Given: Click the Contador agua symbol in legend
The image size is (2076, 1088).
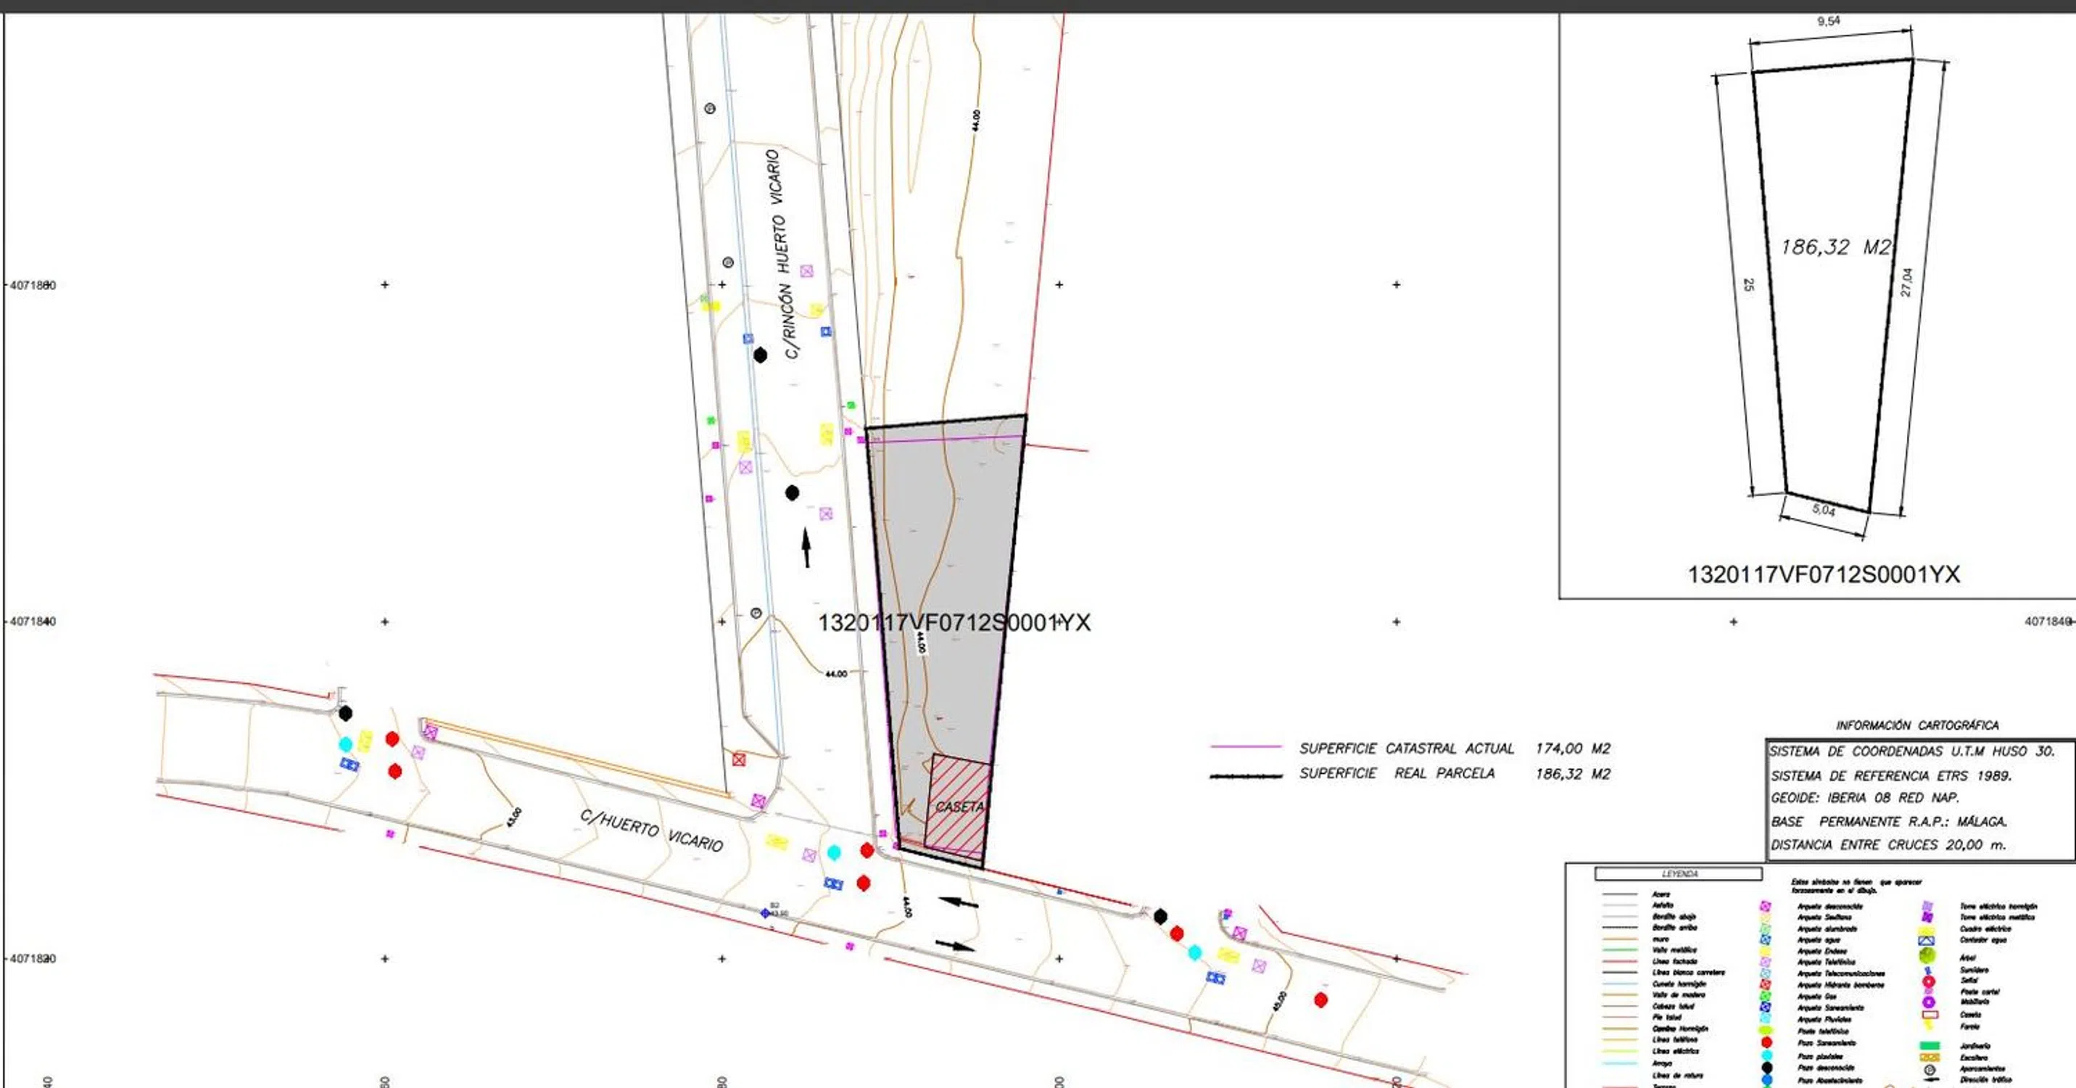Looking at the screenshot, I should [x=1927, y=940].
